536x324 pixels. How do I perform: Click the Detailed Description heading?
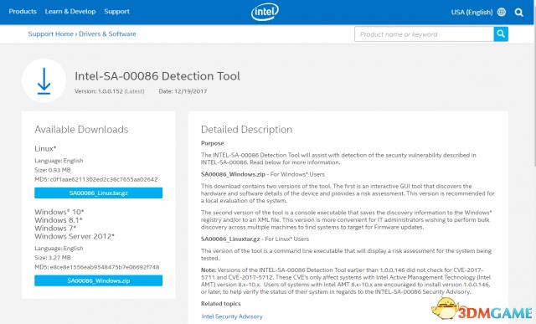[246, 129]
